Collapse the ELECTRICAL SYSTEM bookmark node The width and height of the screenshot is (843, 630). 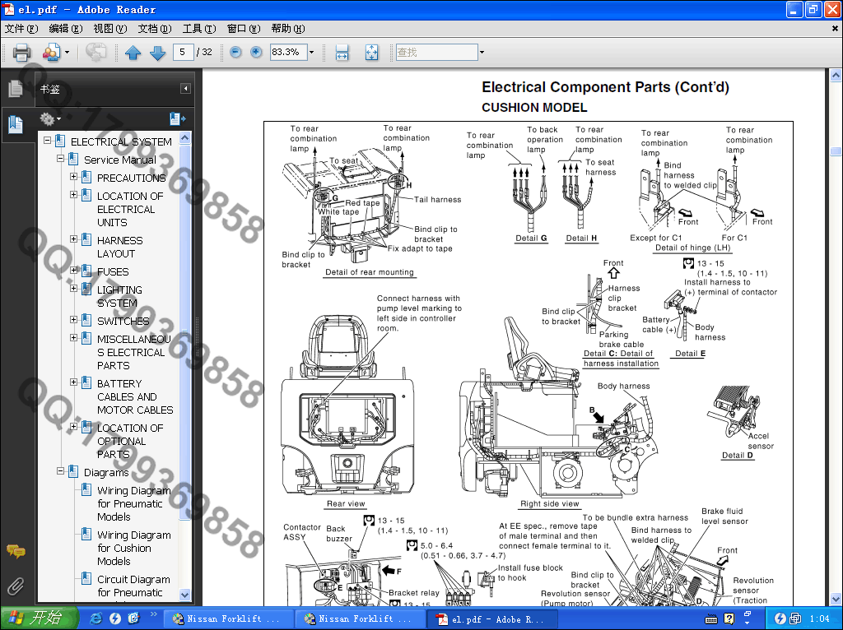tap(48, 141)
